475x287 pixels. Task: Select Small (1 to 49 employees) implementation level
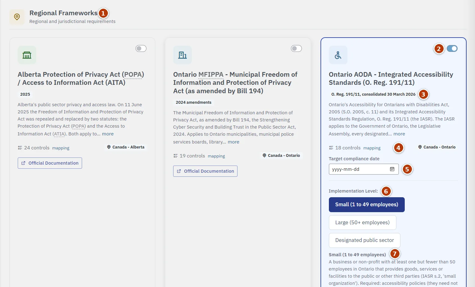pos(367,205)
